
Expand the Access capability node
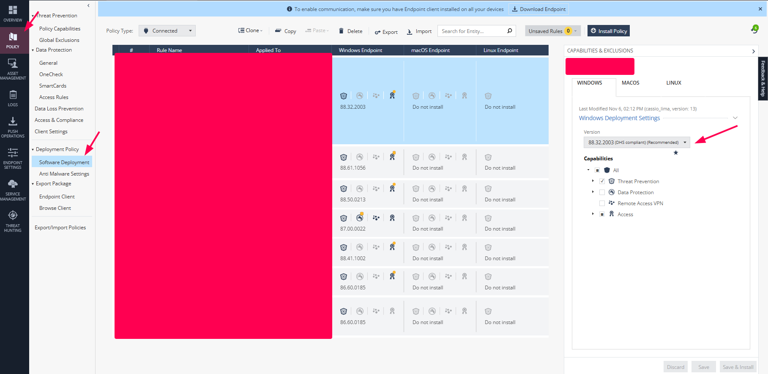593,214
